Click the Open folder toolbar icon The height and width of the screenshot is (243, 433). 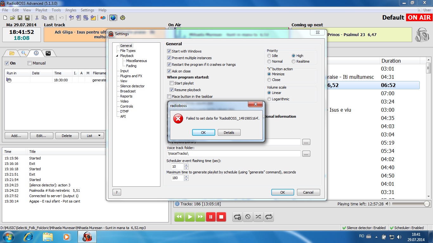(13, 18)
